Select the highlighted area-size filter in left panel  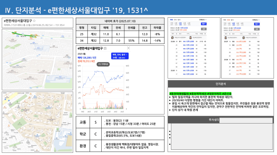coord(180,24)
